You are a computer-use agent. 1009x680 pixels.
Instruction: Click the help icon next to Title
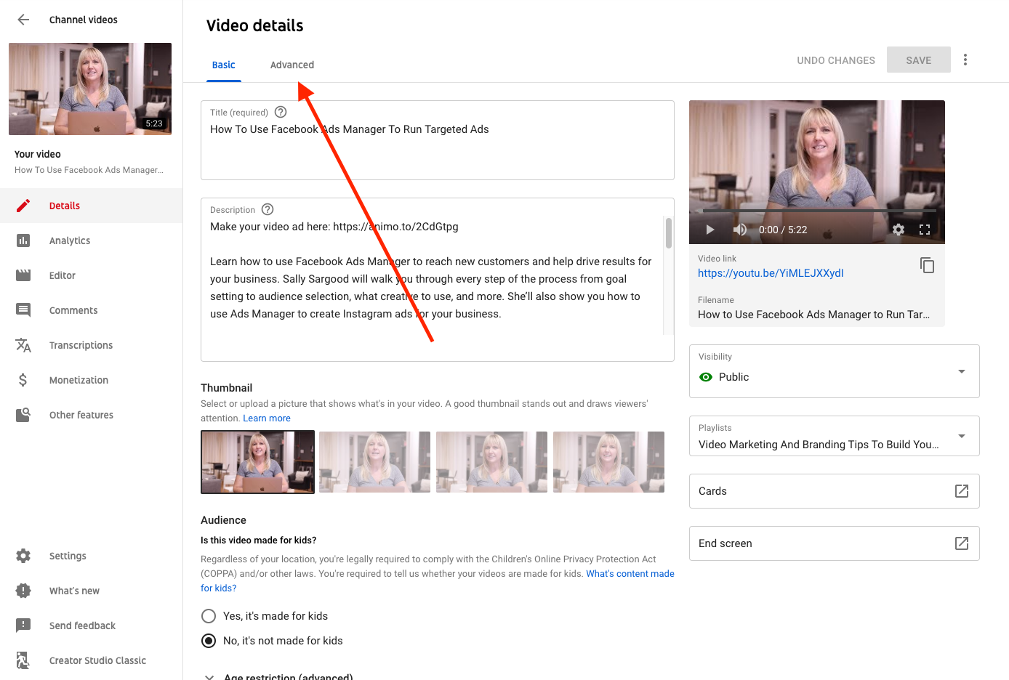click(x=281, y=112)
